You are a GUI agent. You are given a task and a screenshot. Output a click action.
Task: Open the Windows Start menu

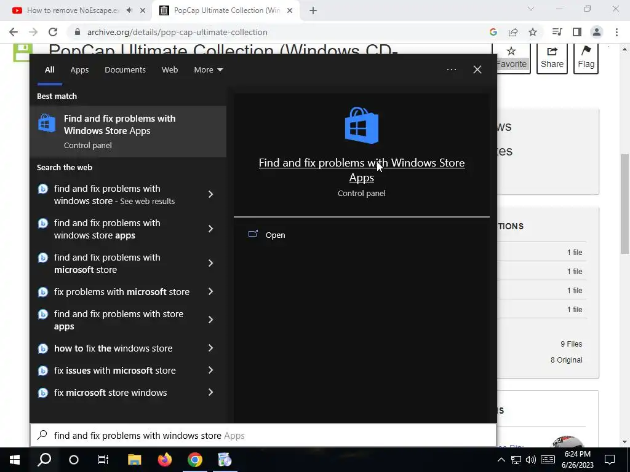tap(15, 460)
